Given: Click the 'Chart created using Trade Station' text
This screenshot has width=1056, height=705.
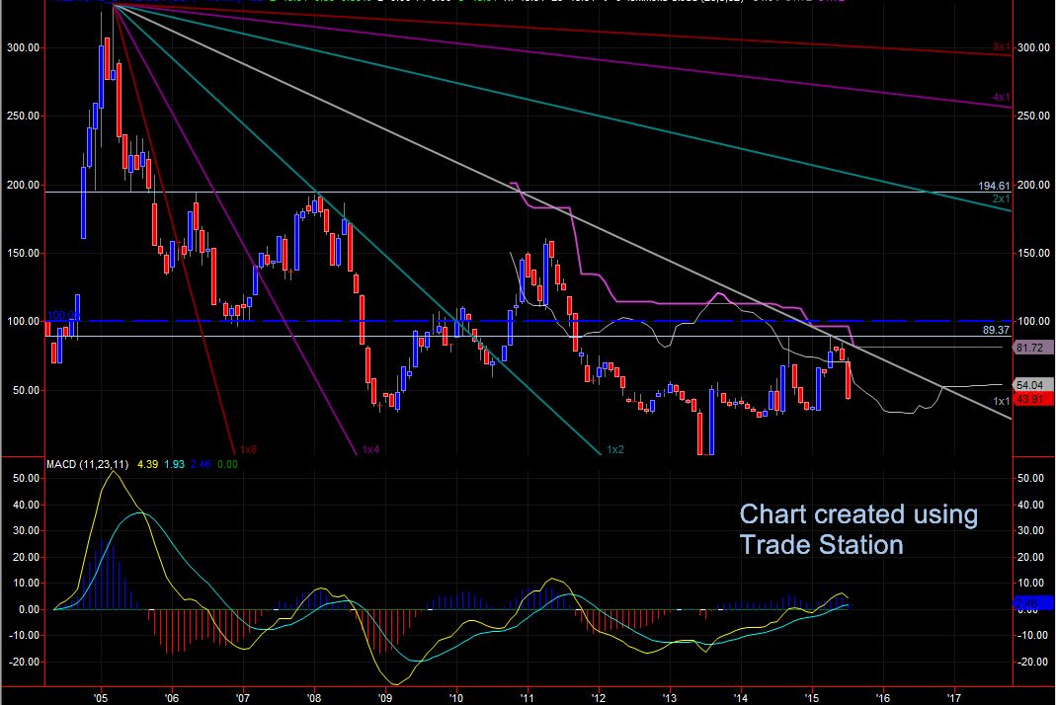Looking at the screenshot, I should [x=858, y=529].
